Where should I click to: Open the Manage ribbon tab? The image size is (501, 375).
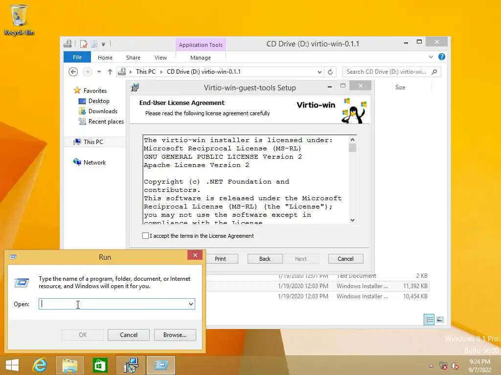pyautogui.click(x=201, y=58)
